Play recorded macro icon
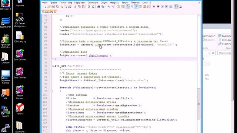Screen dimensions: 237x133 (x=162, y=7)
